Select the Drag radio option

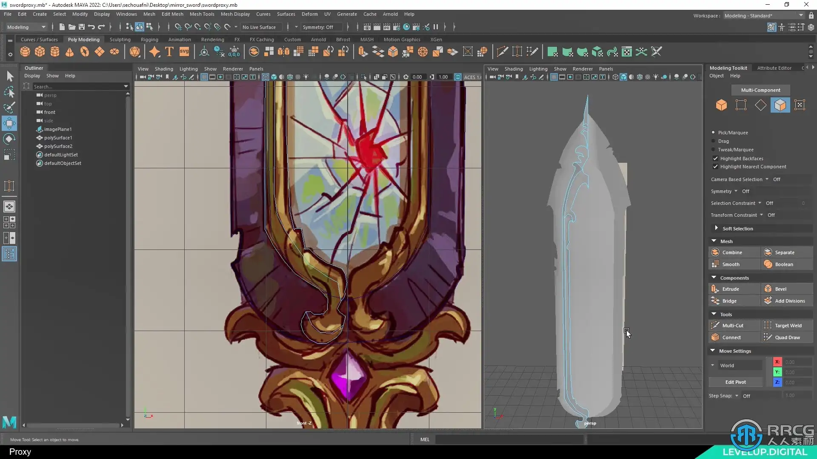click(714, 141)
